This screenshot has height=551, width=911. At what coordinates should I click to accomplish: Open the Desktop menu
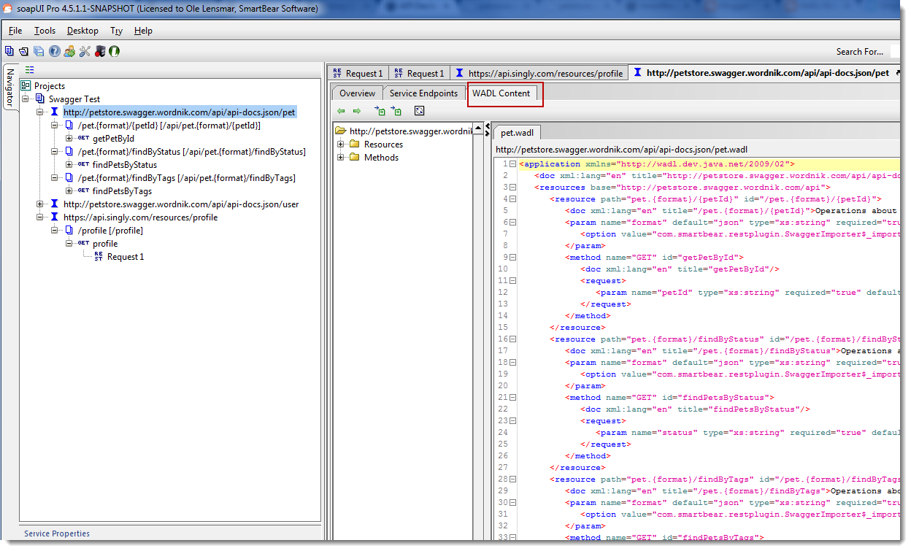click(x=82, y=31)
